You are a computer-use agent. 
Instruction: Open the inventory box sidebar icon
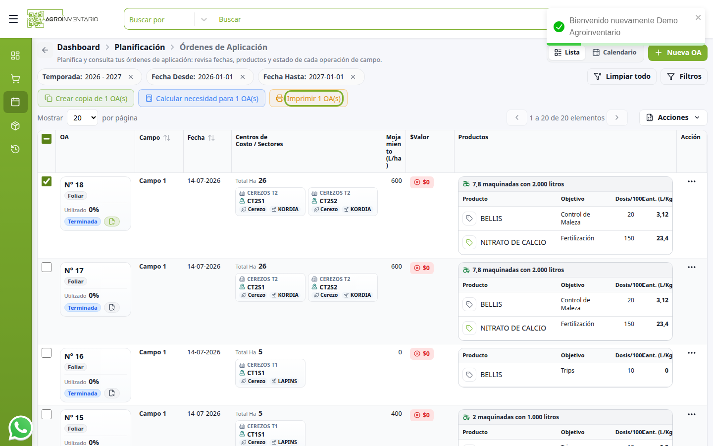15,126
